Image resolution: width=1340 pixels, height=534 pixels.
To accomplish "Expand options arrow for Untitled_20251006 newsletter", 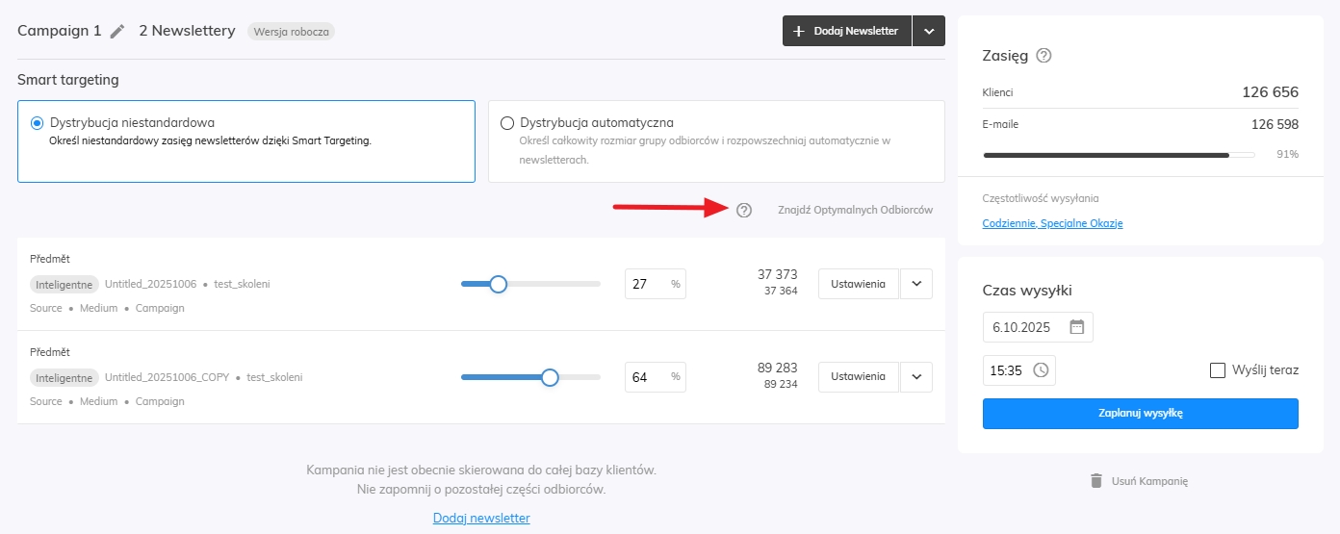I will (916, 284).
